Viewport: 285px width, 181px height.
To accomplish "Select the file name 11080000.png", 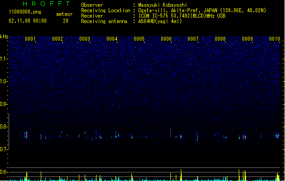I will point(25,12).
